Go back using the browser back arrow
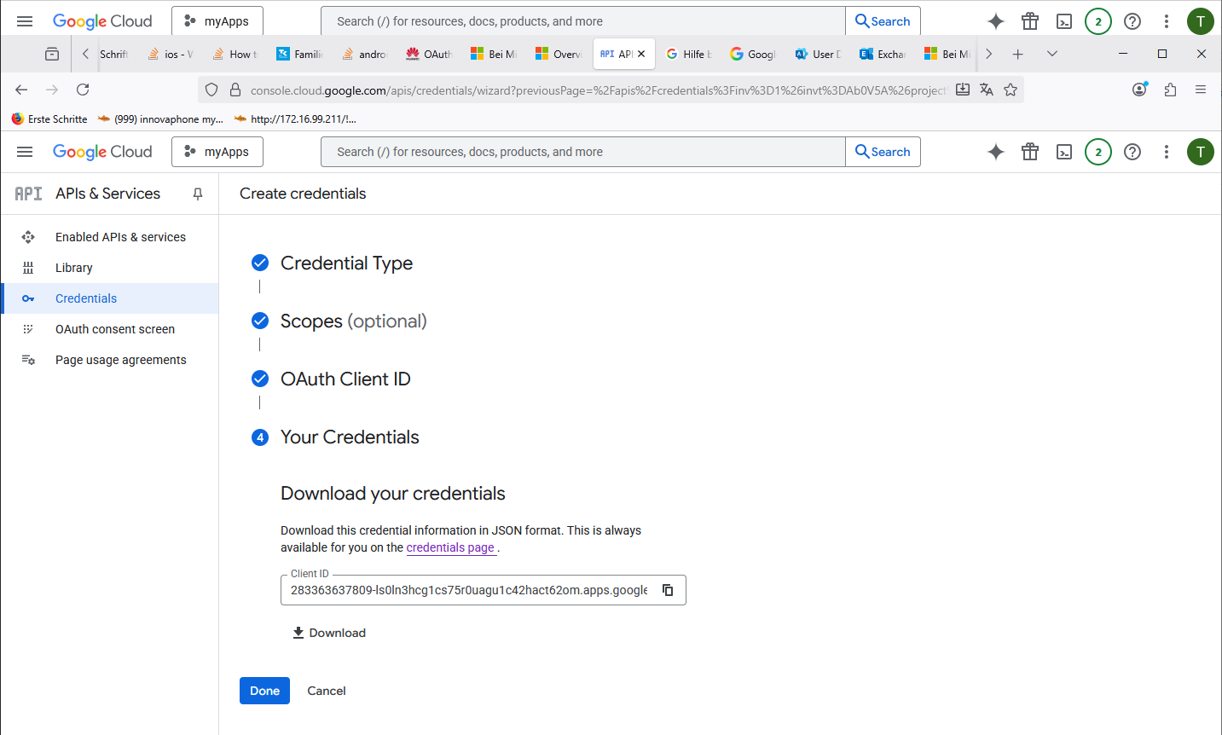Viewport: 1222px width, 735px height. (x=22, y=90)
